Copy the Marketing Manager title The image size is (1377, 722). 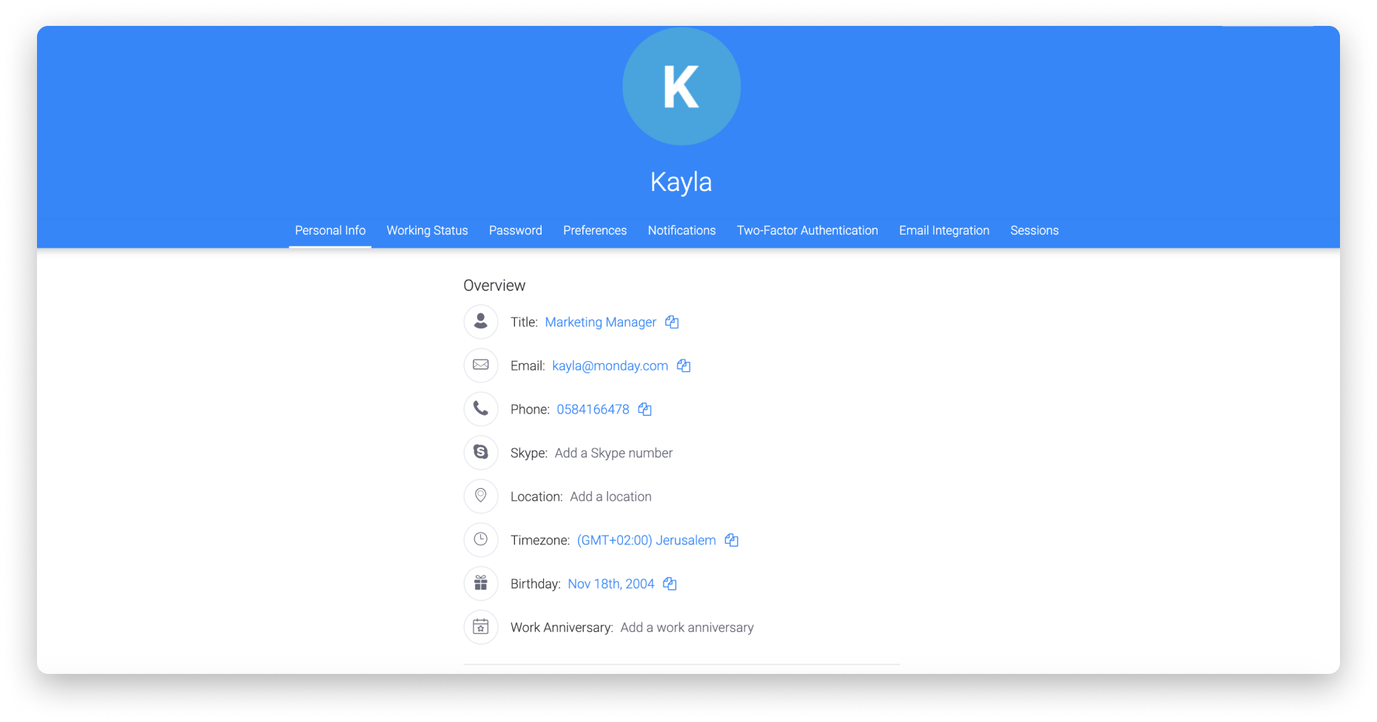point(672,322)
